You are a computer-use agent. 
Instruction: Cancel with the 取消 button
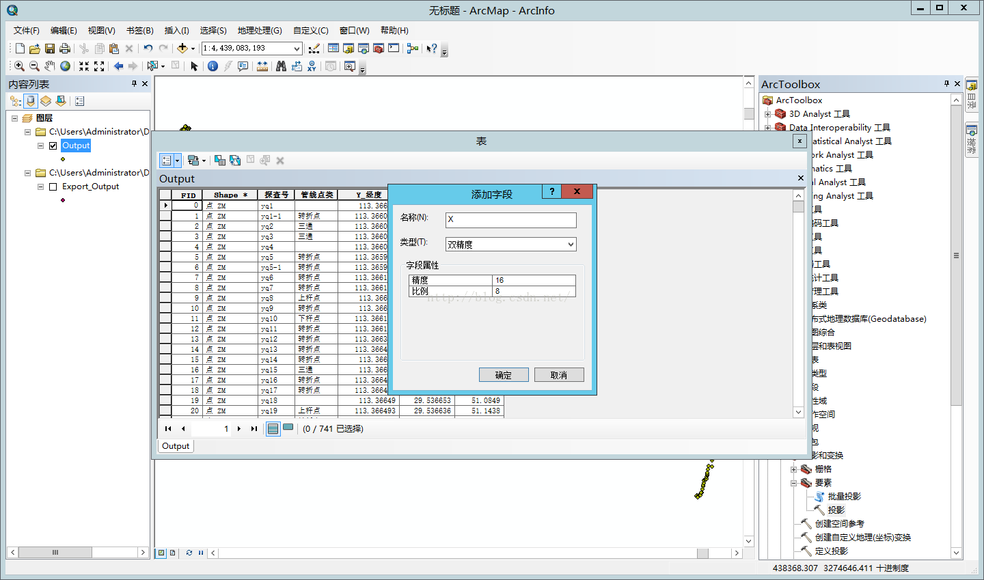[x=558, y=375]
